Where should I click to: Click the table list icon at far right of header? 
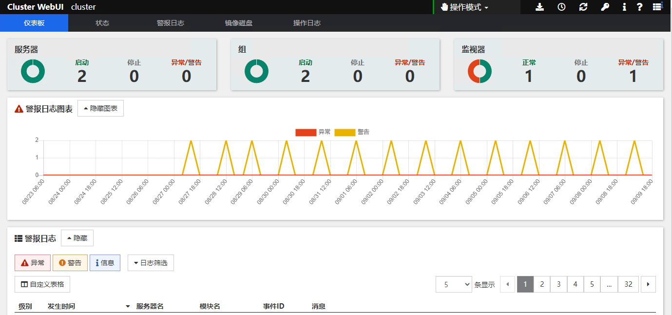tap(657, 7)
